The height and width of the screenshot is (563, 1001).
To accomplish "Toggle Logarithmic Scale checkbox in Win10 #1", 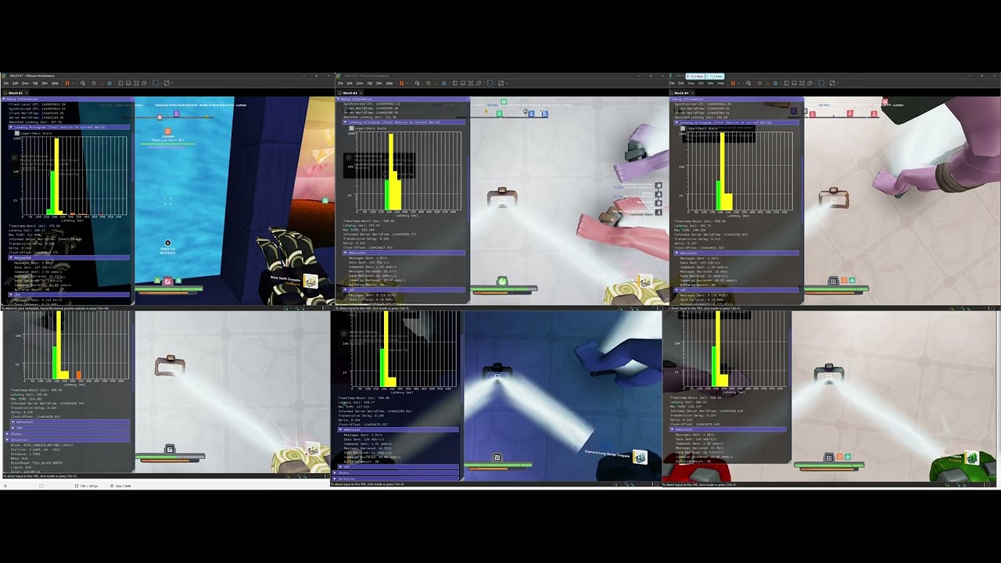I will pyautogui.click(x=16, y=133).
